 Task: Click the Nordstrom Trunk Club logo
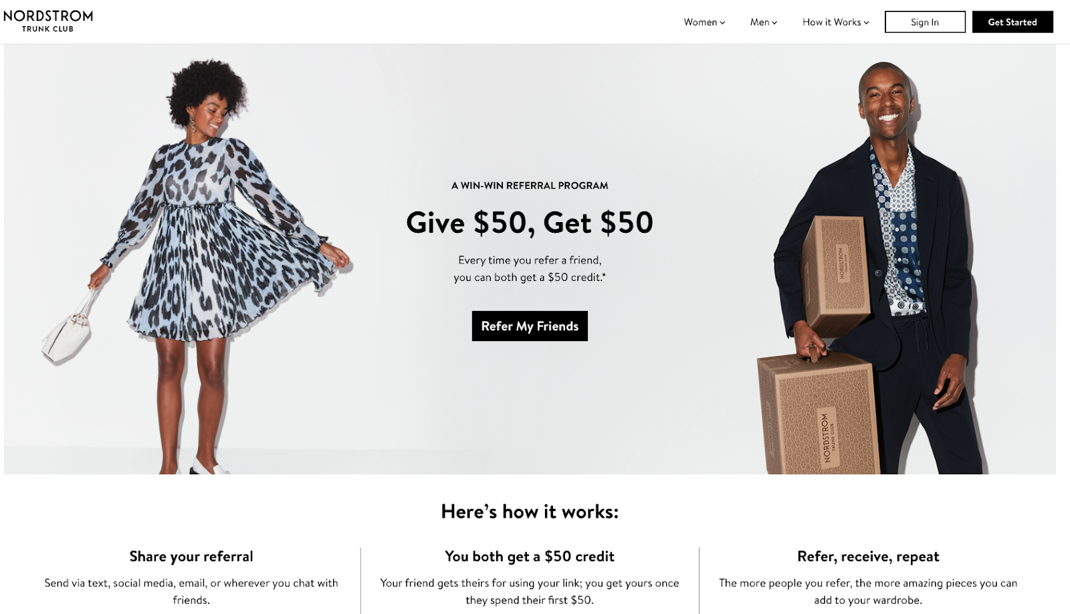tap(48, 21)
